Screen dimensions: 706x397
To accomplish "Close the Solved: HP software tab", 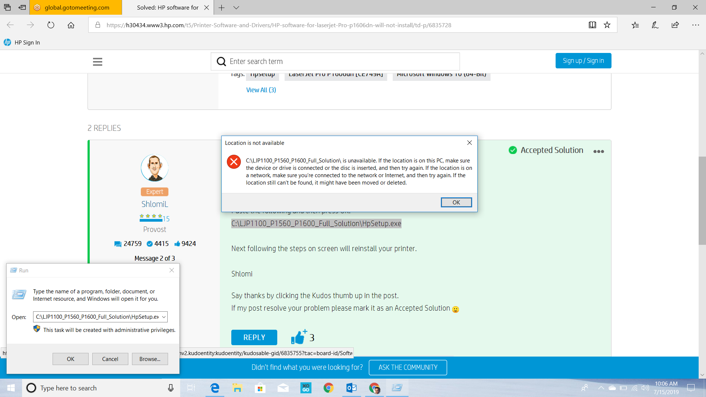I will click(x=207, y=7).
